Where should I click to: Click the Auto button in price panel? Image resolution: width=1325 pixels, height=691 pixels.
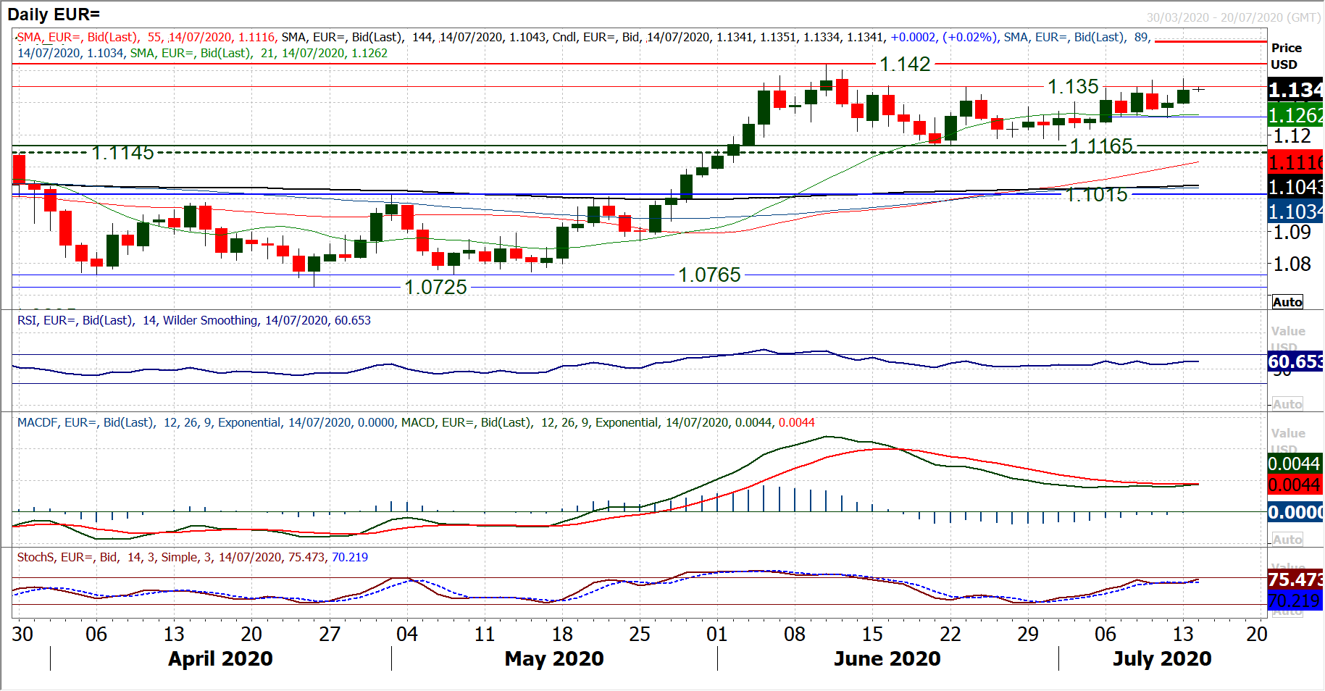click(x=1287, y=302)
